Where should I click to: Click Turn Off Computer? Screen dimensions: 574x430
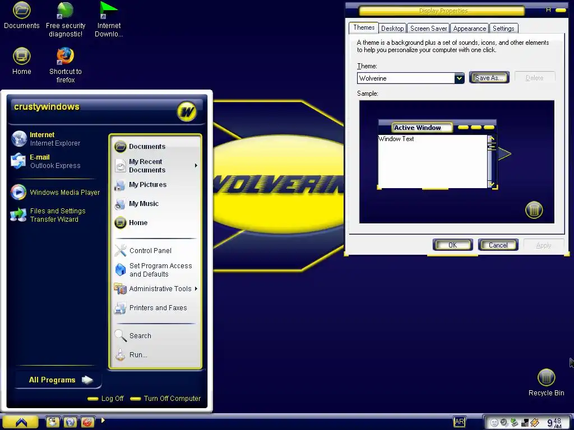pyautogui.click(x=165, y=399)
